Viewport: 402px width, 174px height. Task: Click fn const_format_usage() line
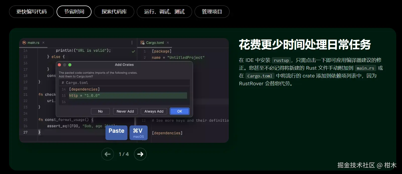pos(66,120)
